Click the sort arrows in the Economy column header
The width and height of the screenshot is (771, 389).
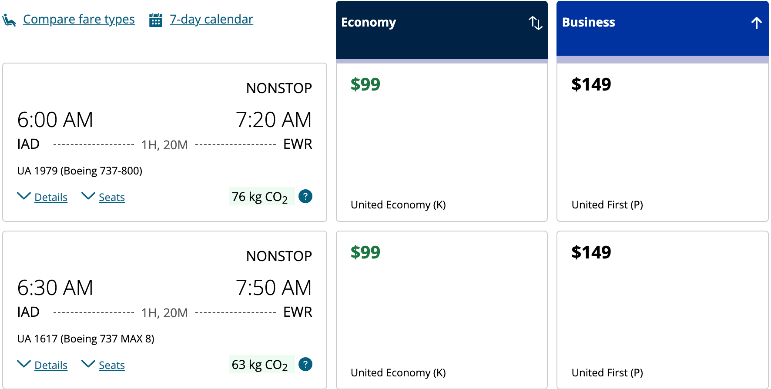[x=535, y=23]
